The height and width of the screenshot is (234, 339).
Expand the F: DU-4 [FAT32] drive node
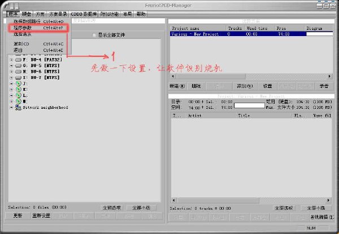click(x=11, y=60)
